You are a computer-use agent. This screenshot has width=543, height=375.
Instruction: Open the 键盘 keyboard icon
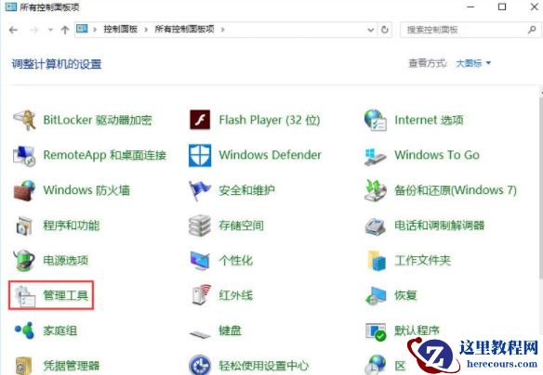200,334
